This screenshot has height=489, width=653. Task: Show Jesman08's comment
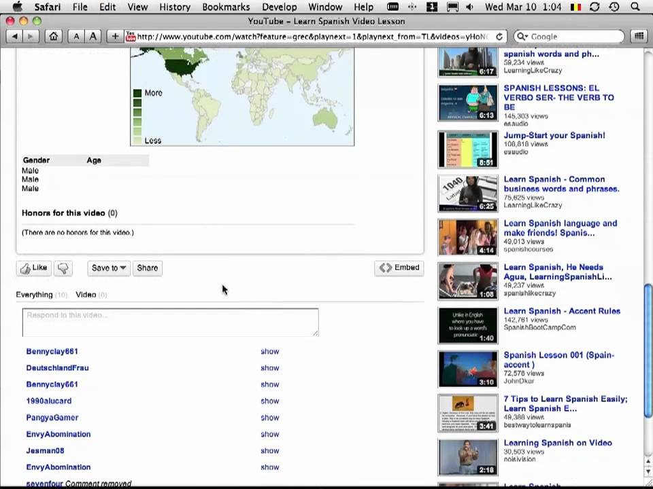(270, 451)
